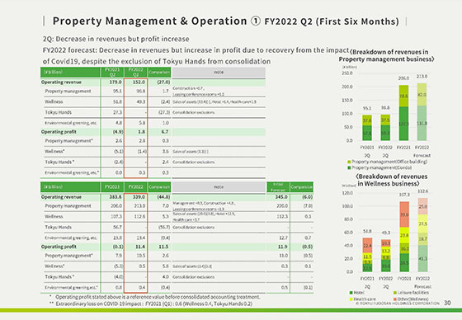The width and height of the screenshot is (462, 320).
Task: Click the 131.0 segment of the property forecast bar
Action: (422, 123)
